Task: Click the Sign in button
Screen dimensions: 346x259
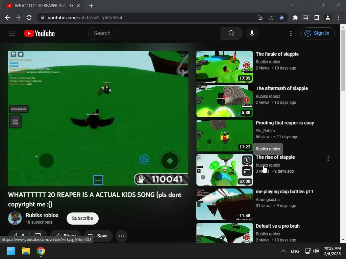Action: [317, 33]
